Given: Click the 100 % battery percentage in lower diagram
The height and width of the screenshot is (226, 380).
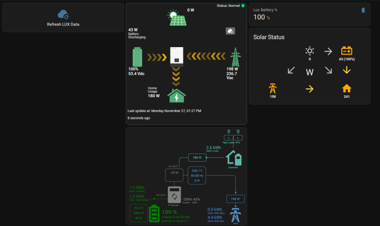Looking at the screenshot, I should [169, 212].
